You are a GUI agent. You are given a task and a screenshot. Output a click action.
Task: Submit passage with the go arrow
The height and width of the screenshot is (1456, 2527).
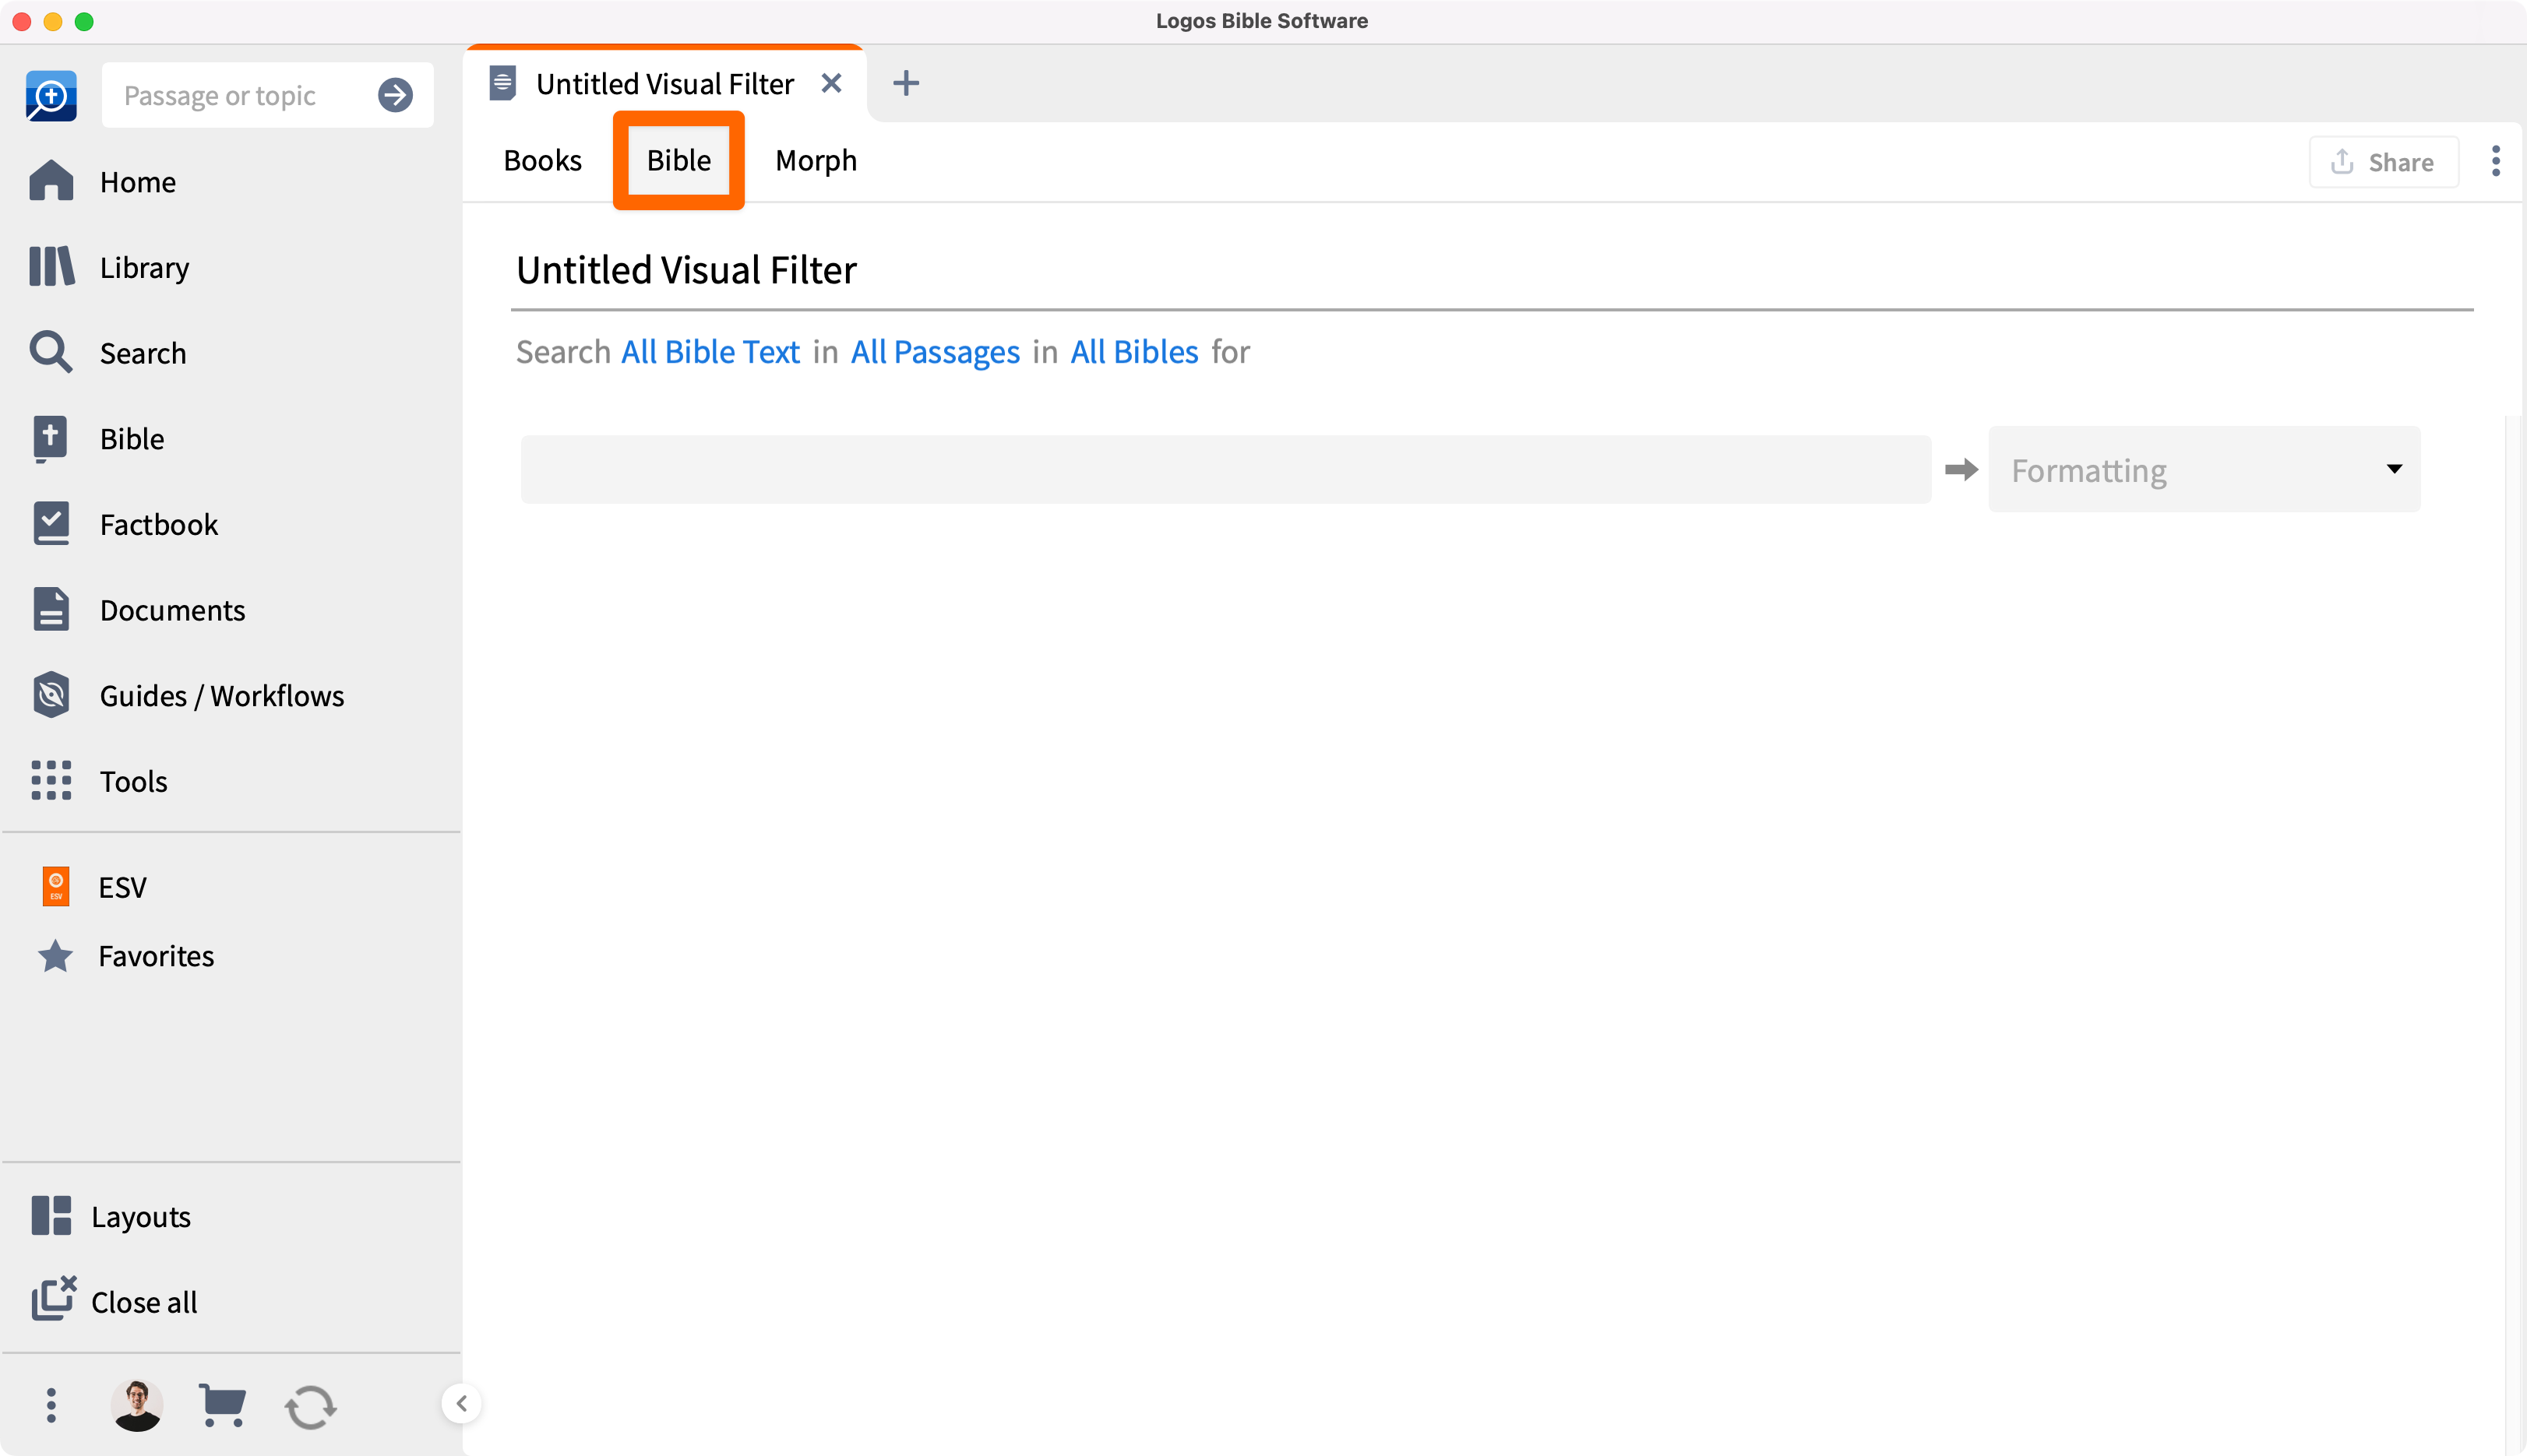click(395, 95)
